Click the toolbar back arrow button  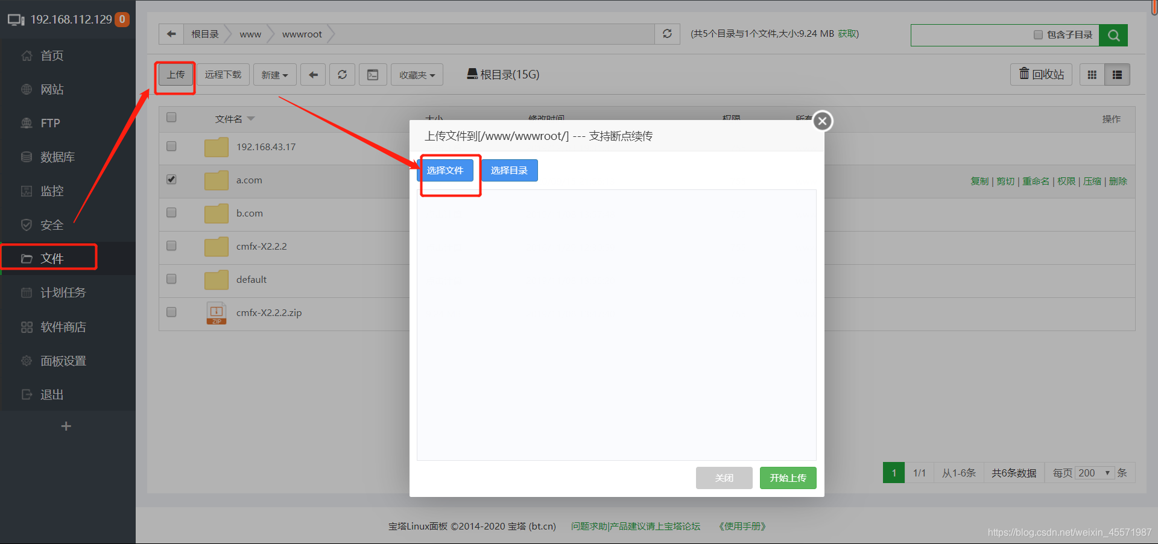(313, 75)
